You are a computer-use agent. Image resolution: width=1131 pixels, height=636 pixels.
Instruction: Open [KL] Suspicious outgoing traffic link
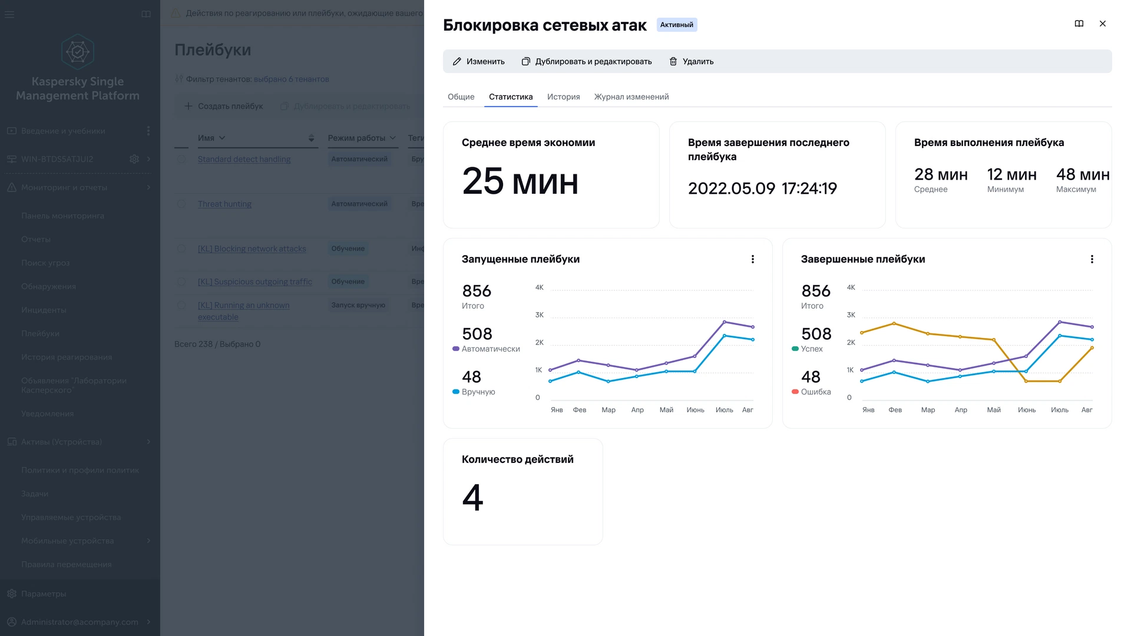(255, 281)
